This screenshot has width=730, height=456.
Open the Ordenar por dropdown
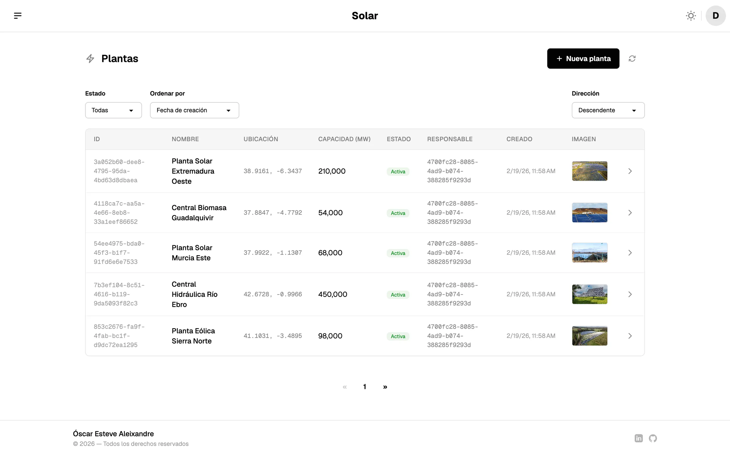[194, 110]
